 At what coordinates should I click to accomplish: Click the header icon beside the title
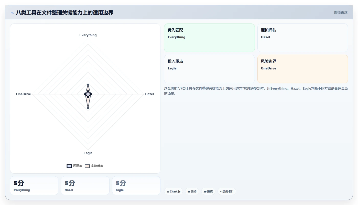[12, 13]
